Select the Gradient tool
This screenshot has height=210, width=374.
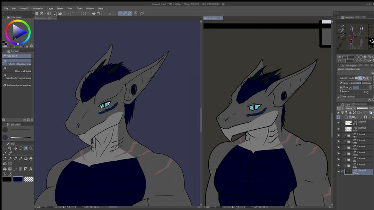pyautogui.click(x=10, y=169)
